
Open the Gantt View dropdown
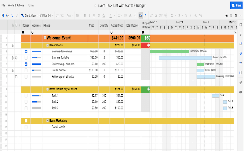(30, 16)
